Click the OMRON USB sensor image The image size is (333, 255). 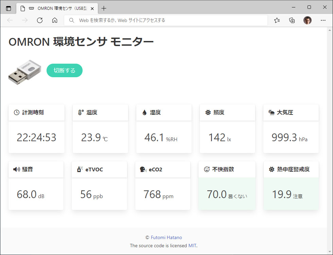tap(24, 72)
